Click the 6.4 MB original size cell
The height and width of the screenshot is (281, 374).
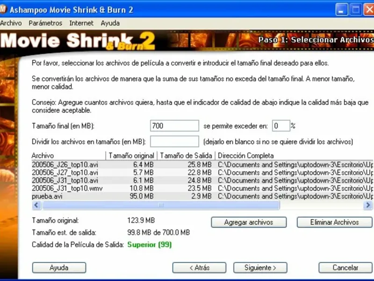143,165
